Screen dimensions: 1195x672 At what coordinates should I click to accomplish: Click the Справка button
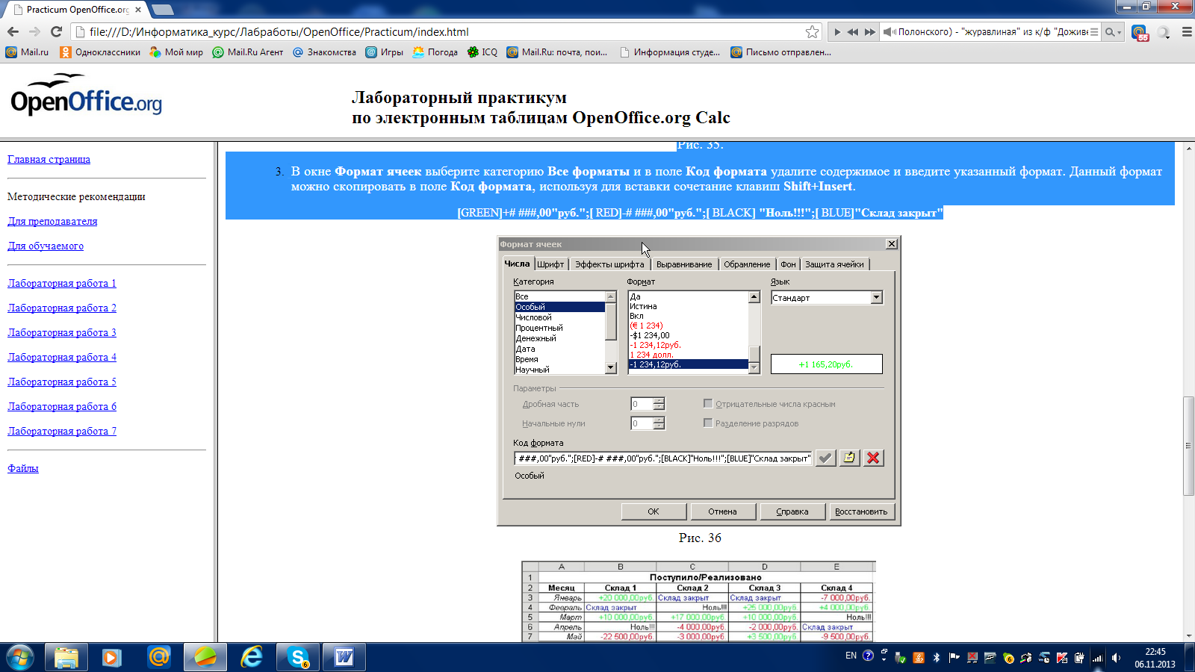(x=792, y=511)
